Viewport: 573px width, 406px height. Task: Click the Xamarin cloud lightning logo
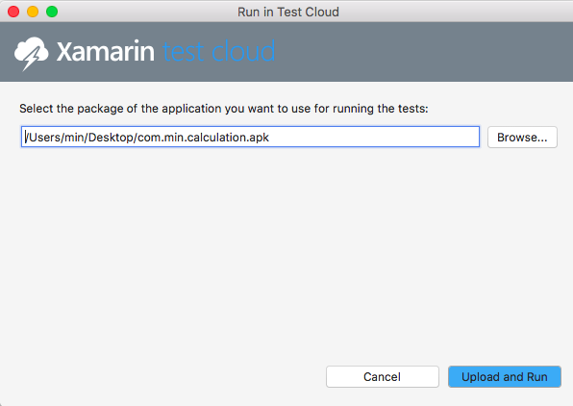31,54
